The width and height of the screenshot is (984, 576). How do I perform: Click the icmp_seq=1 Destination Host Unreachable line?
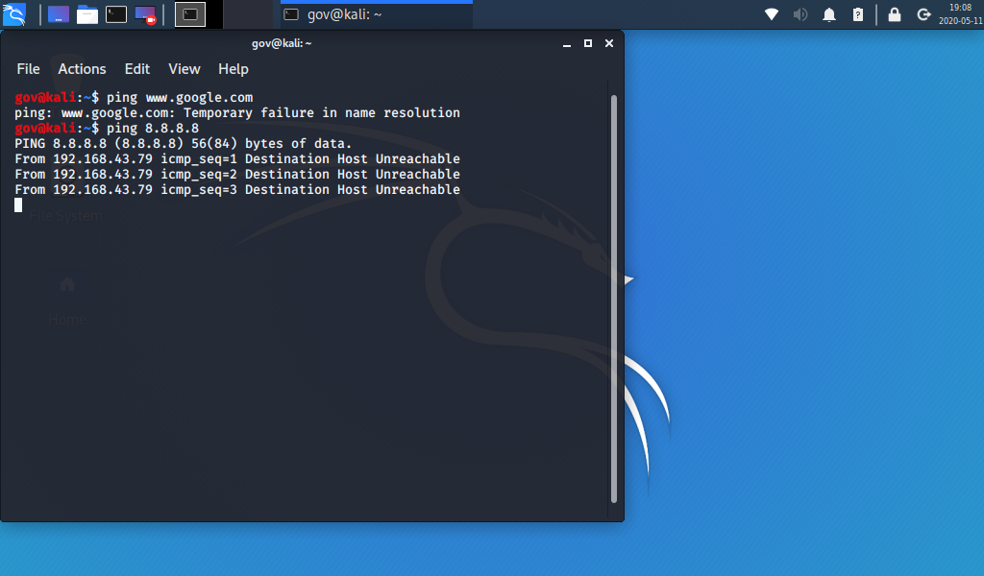click(x=237, y=158)
